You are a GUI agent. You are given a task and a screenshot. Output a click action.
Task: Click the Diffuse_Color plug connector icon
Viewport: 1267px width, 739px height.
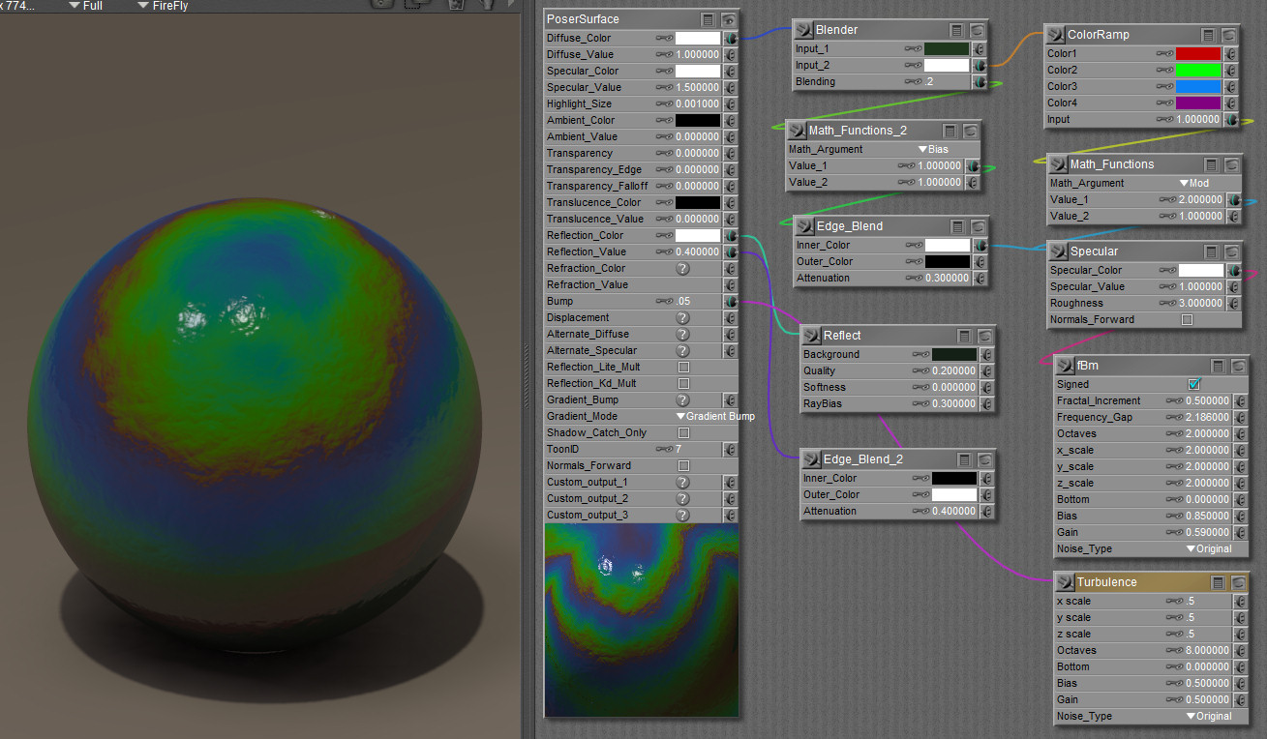pyautogui.click(x=731, y=39)
